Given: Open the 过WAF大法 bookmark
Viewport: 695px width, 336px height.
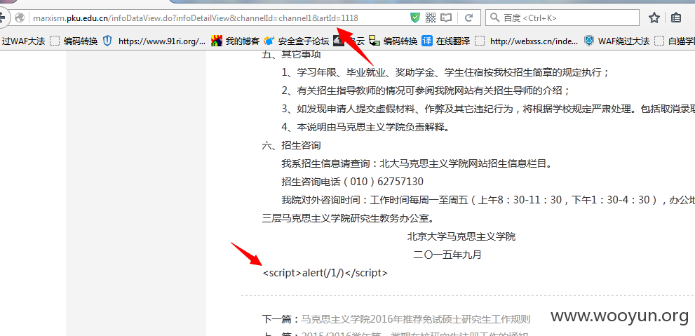Looking at the screenshot, I should tap(23, 41).
